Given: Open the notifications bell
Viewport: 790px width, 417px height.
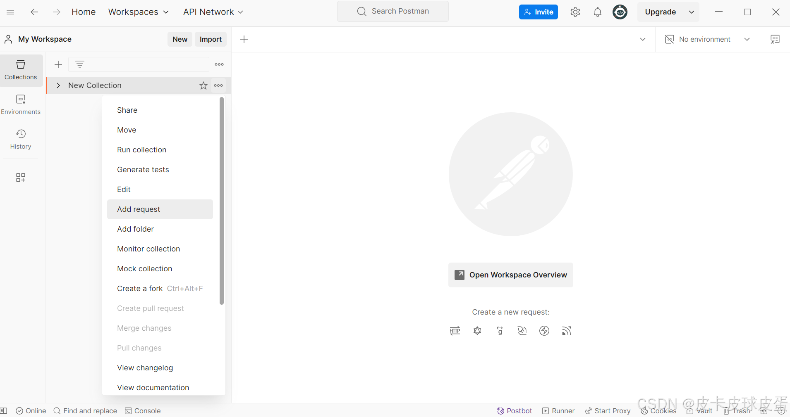Looking at the screenshot, I should pyautogui.click(x=598, y=12).
